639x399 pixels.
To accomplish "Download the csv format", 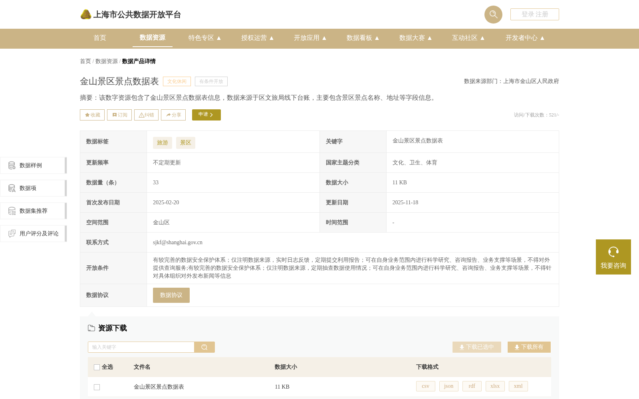I will click(x=426, y=386).
